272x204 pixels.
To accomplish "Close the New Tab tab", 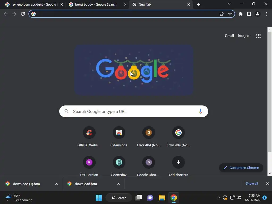I will click(x=189, y=5).
